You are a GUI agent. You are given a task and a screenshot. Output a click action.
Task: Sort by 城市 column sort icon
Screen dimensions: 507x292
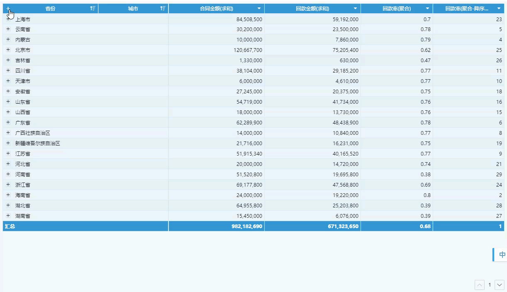(x=163, y=8)
